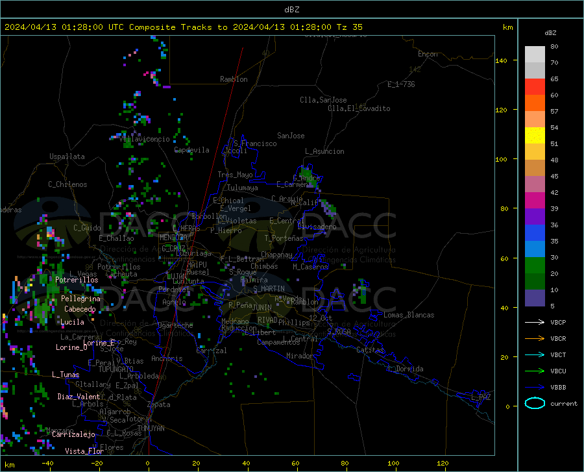Screen dimensions: 584x472
Task: Click the L_Dormida location label
Action: pos(405,369)
